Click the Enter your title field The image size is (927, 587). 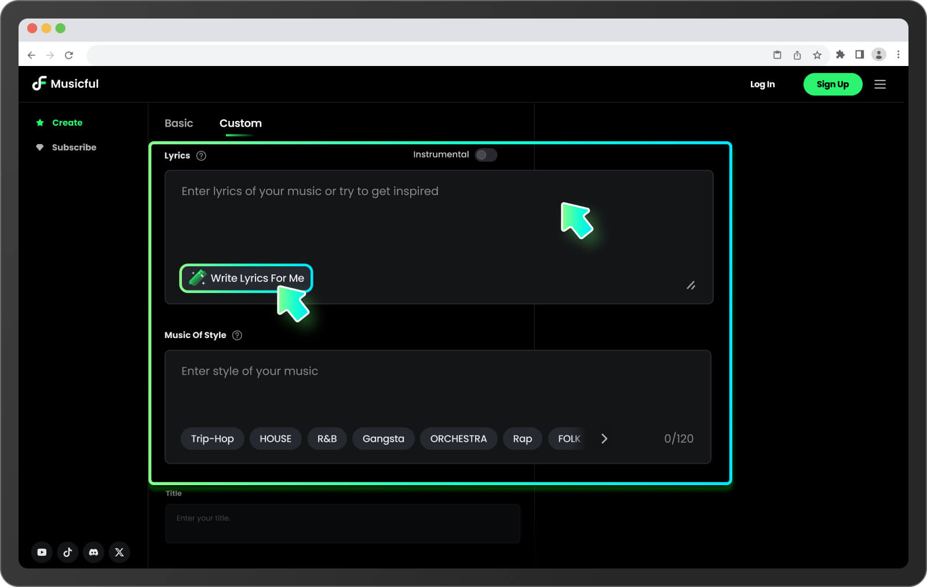342,523
